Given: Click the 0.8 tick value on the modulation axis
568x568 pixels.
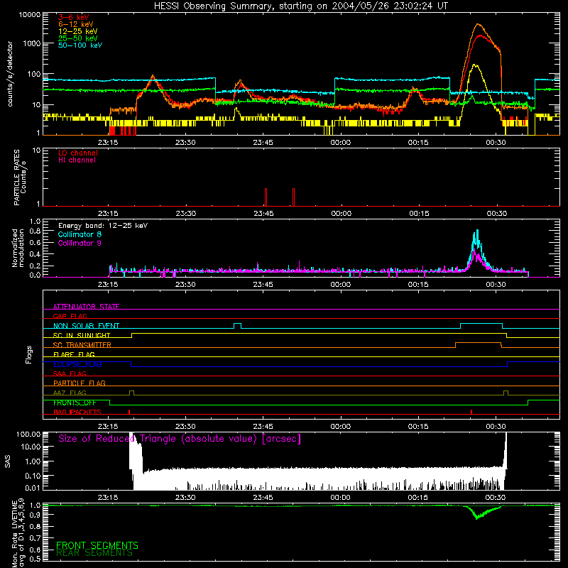Looking at the screenshot, I should click(35, 231).
